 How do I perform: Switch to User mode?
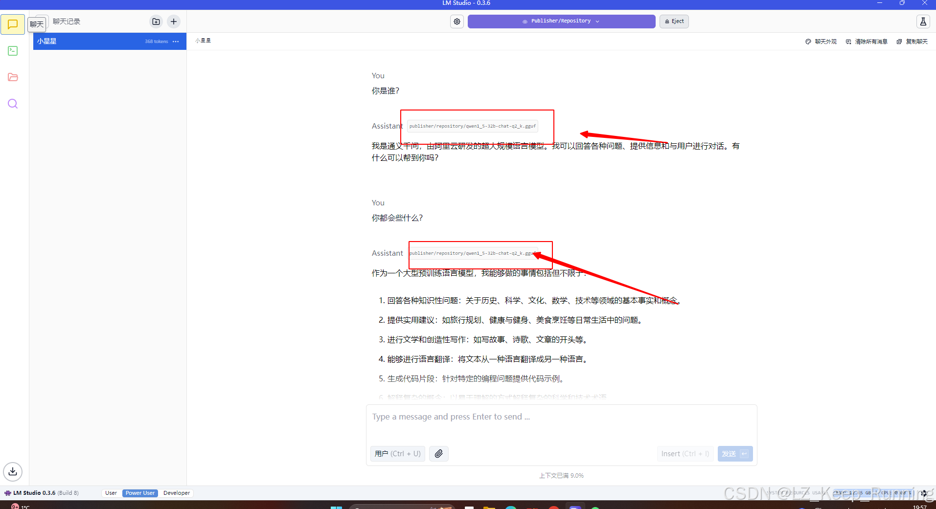click(111, 493)
